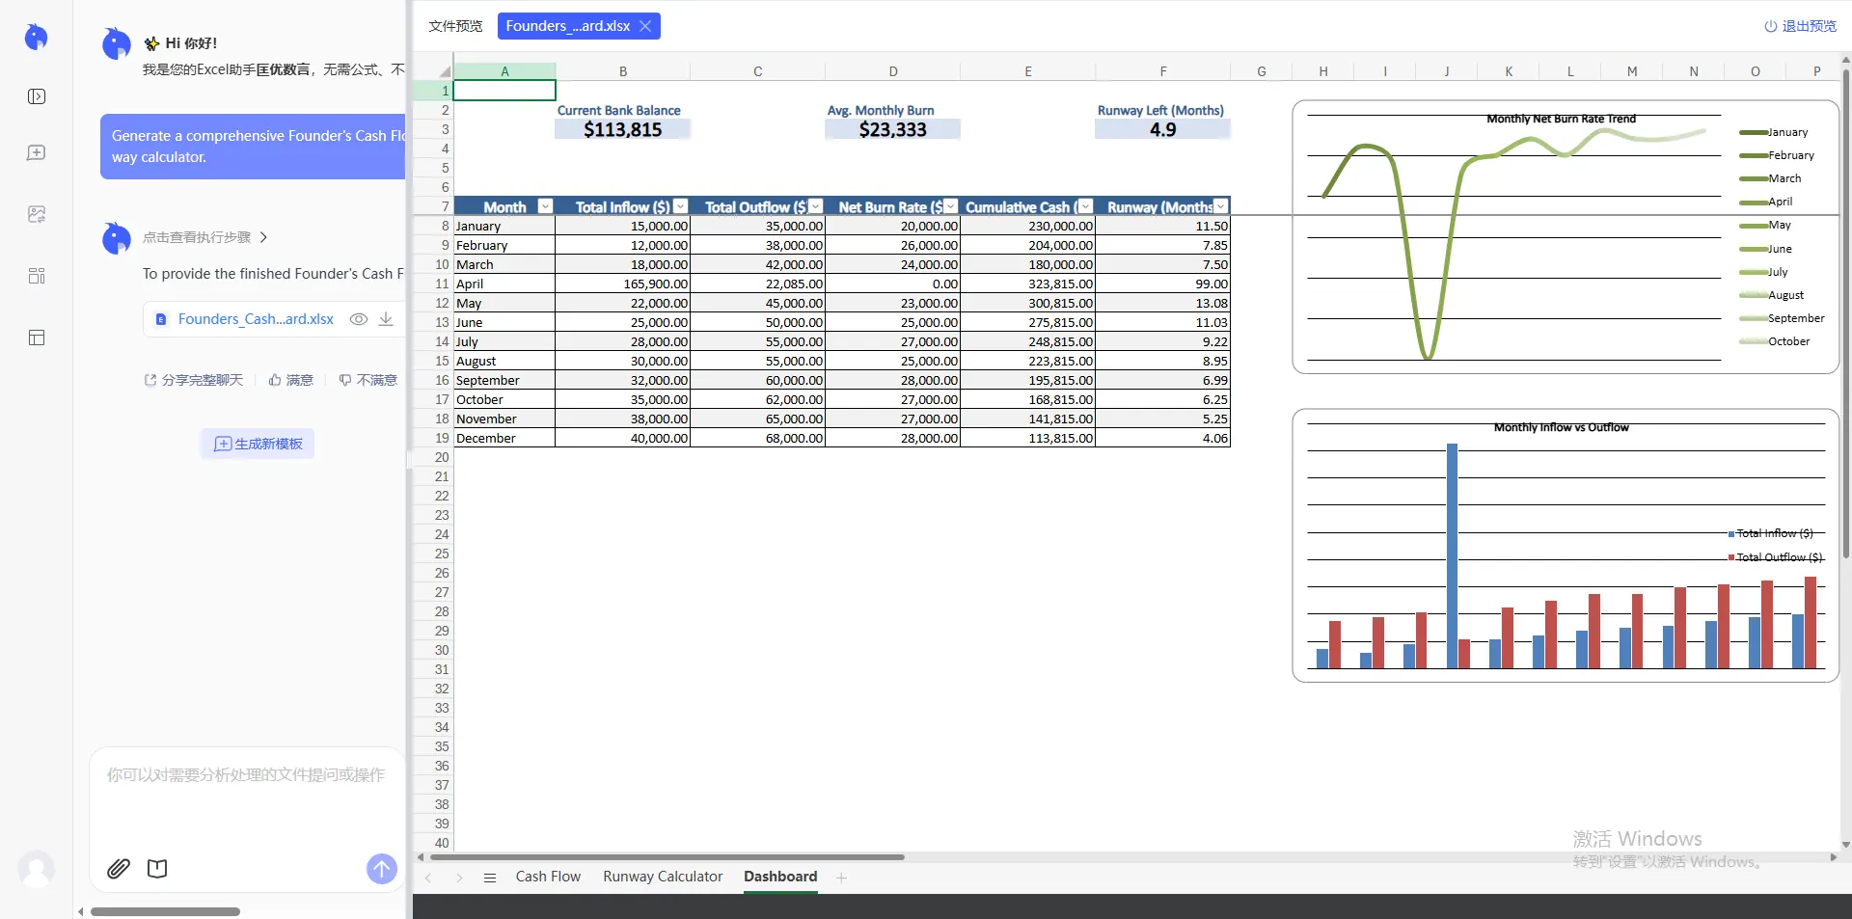The width and height of the screenshot is (1852, 919).
Task: Download Founders_Cash file via download icon
Action: [385, 319]
